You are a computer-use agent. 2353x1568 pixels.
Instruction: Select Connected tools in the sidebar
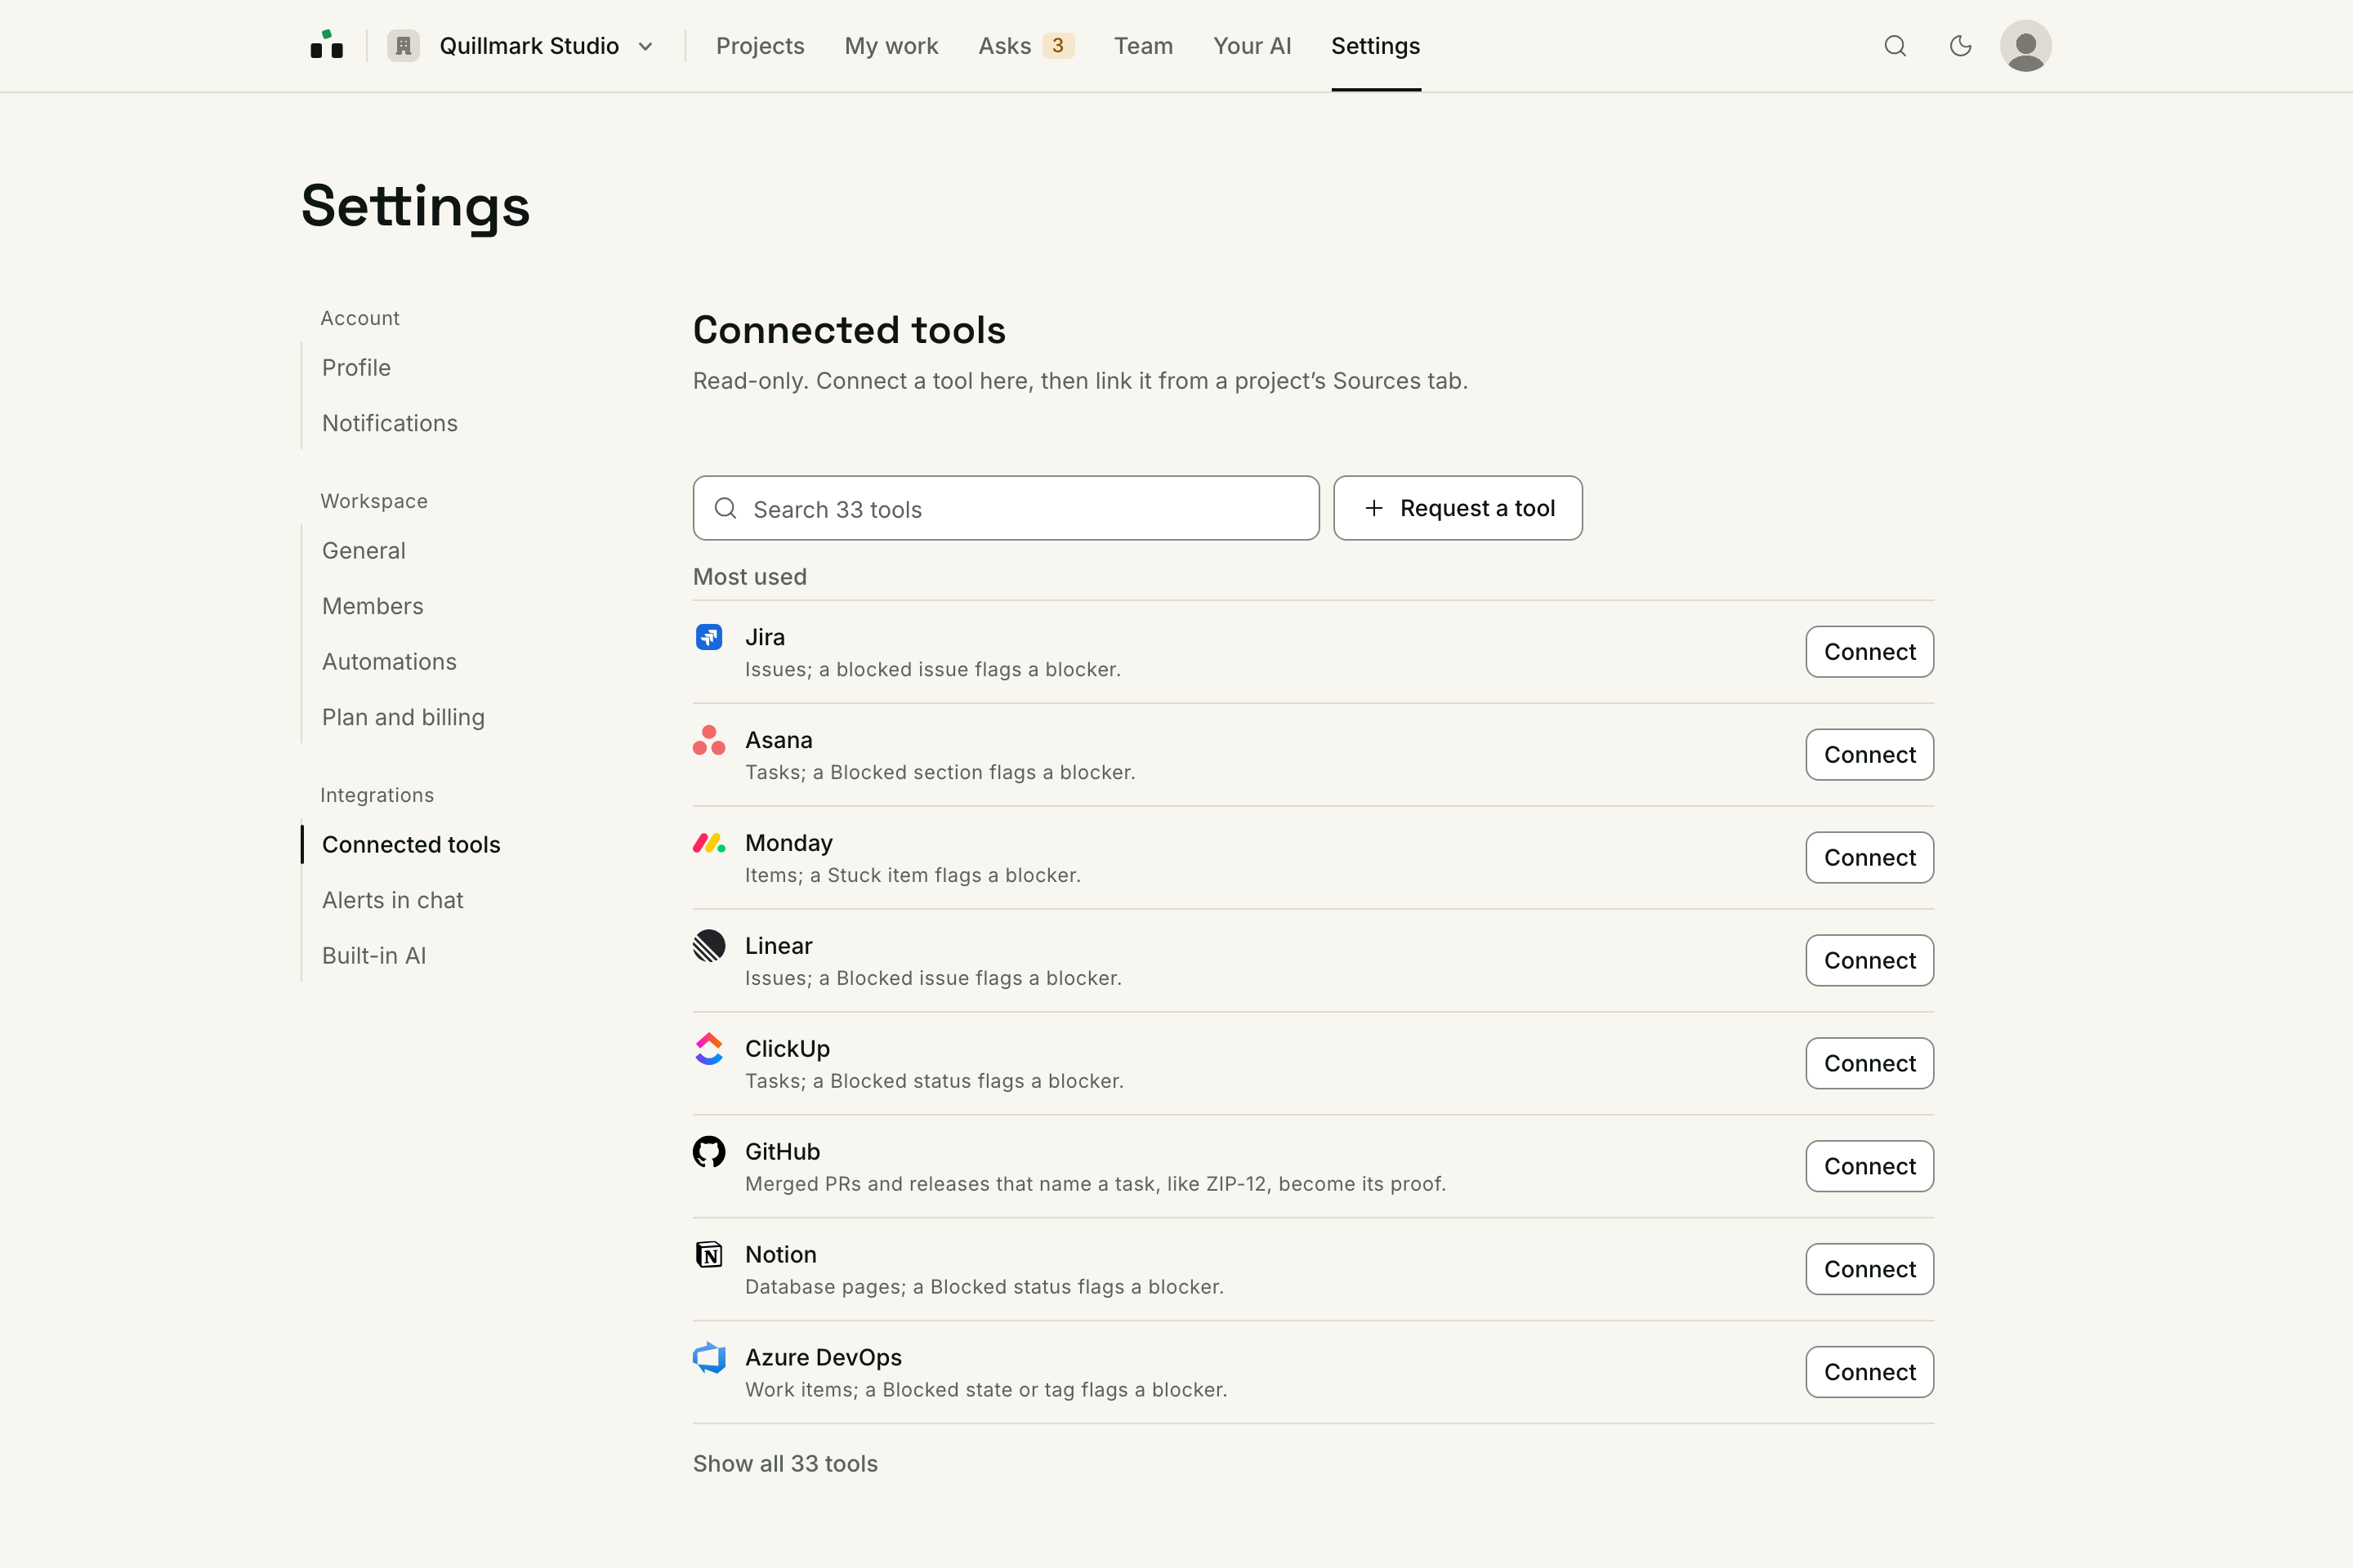point(410,845)
